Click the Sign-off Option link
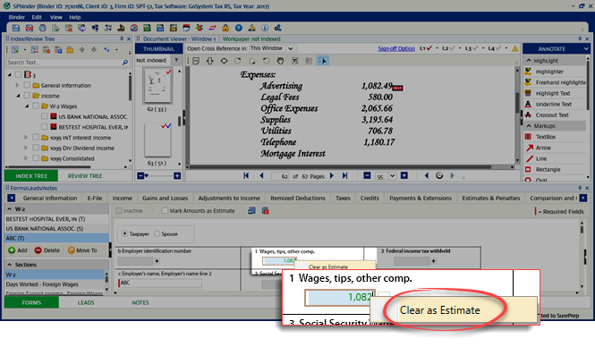 396,48
